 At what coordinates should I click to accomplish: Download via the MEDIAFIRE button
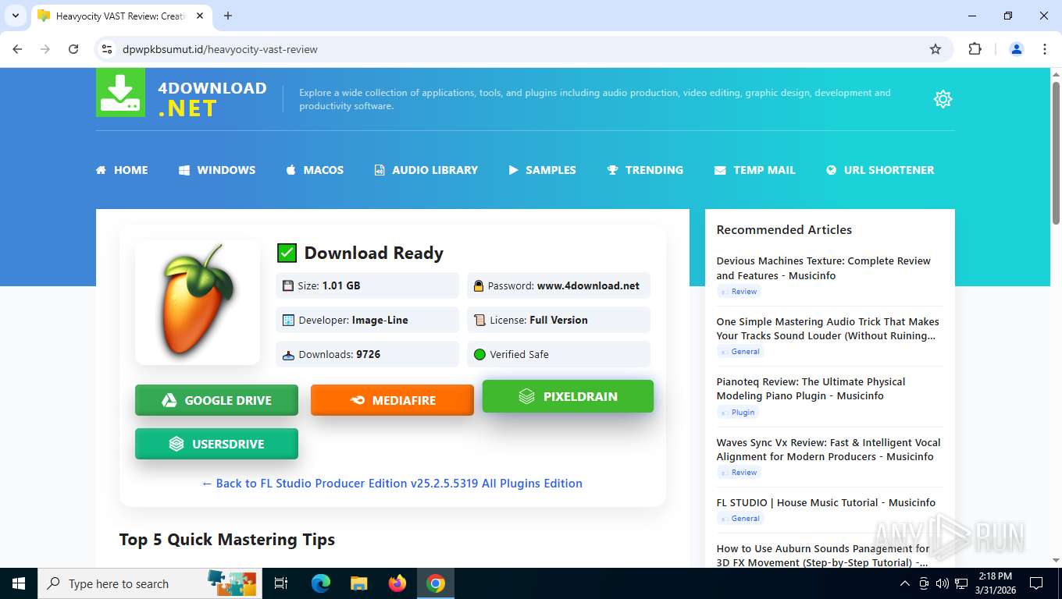pyautogui.click(x=392, y=400)
